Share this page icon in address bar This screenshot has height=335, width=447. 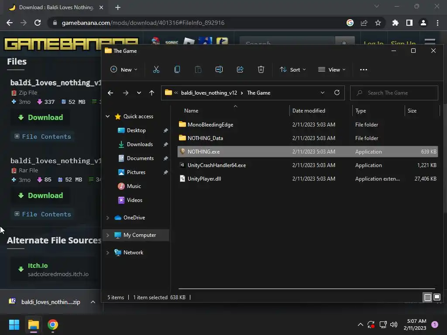pos(364,23)
